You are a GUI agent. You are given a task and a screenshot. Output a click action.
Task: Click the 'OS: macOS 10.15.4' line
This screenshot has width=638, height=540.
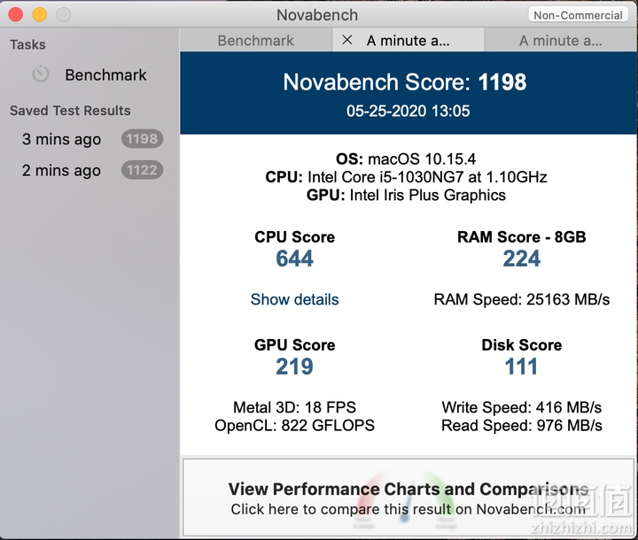click(406, 158)
